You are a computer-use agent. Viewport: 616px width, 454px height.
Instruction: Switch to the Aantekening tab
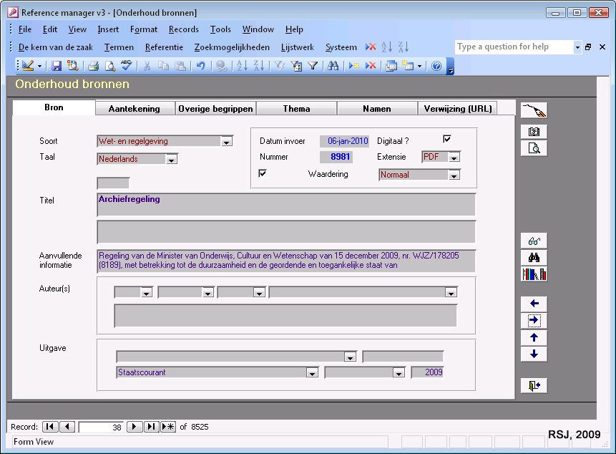coord(135,109)
